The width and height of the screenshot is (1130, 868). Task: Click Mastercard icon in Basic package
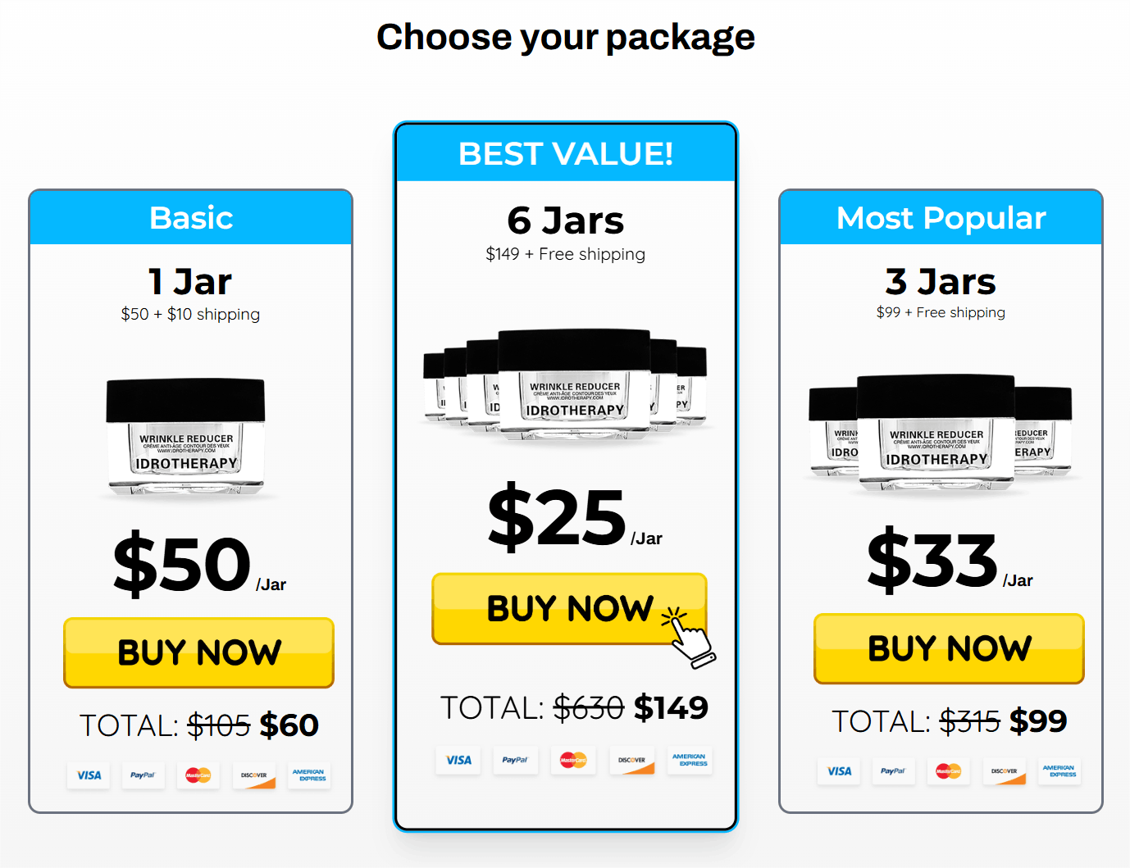click(x=198, y=775)
